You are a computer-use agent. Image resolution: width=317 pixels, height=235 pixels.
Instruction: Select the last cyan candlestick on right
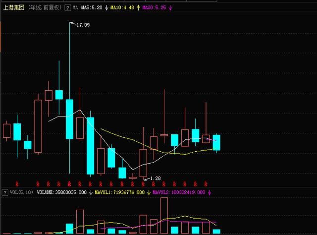click(x=216, y=142)
